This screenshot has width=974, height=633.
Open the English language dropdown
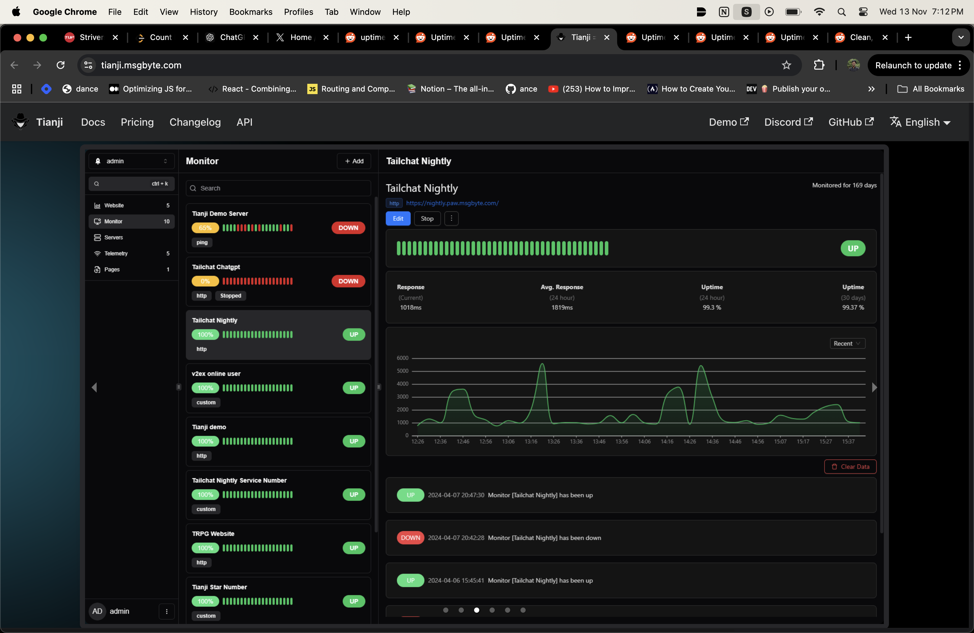[x=920, y=122]
